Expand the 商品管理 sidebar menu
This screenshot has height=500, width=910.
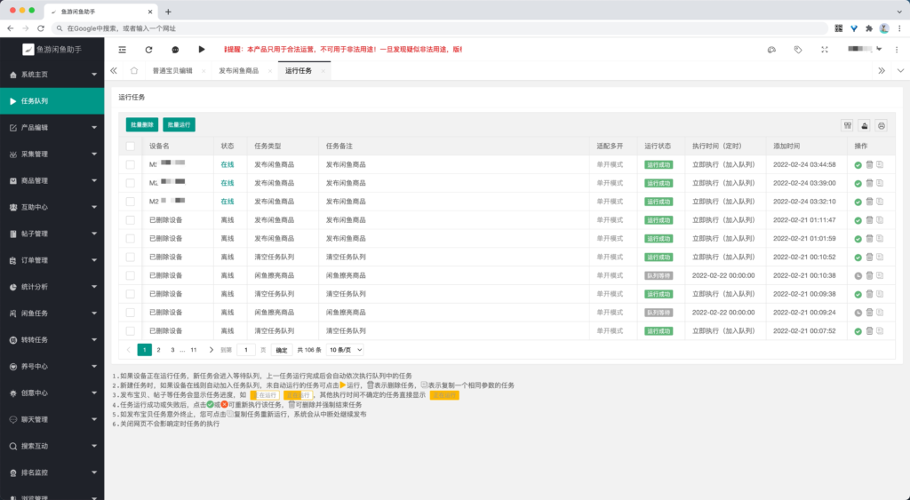pos(52,180)
